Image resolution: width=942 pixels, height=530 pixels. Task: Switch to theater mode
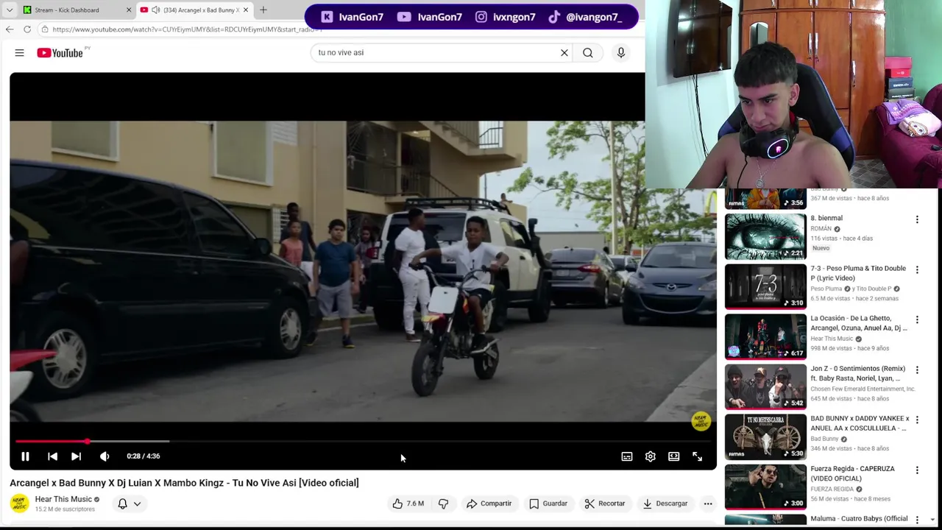pyautogui.click(x=674, y=456)
